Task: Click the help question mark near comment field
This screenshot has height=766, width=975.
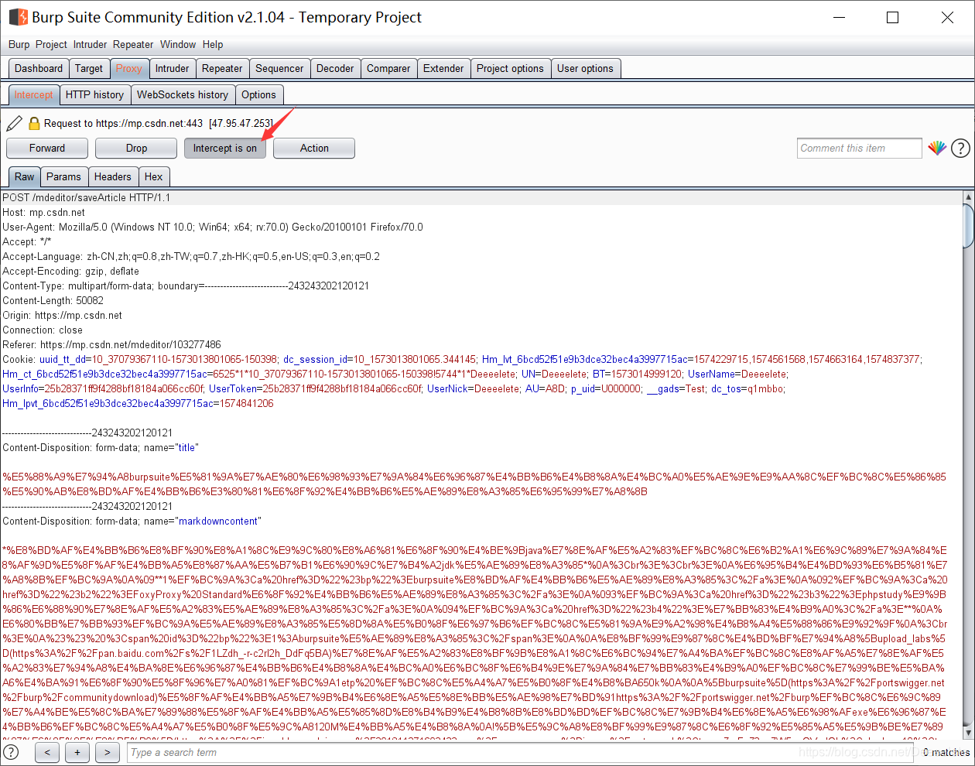Action: [x=960, y=148]
